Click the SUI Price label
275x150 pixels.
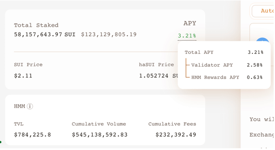28,65
